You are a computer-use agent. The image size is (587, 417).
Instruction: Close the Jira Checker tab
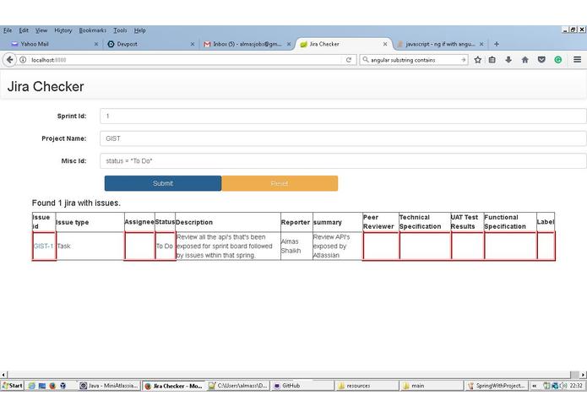pyautogui.click(x=385, y=44)
